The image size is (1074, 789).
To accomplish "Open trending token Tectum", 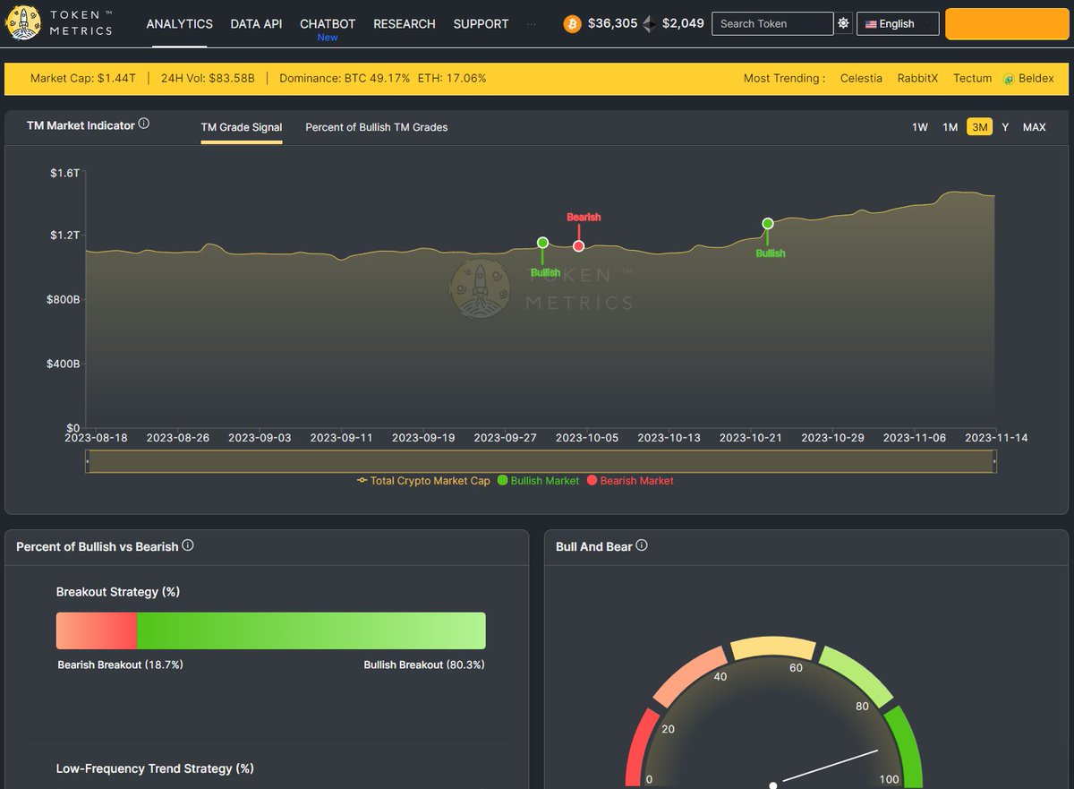I will point(972,79).
